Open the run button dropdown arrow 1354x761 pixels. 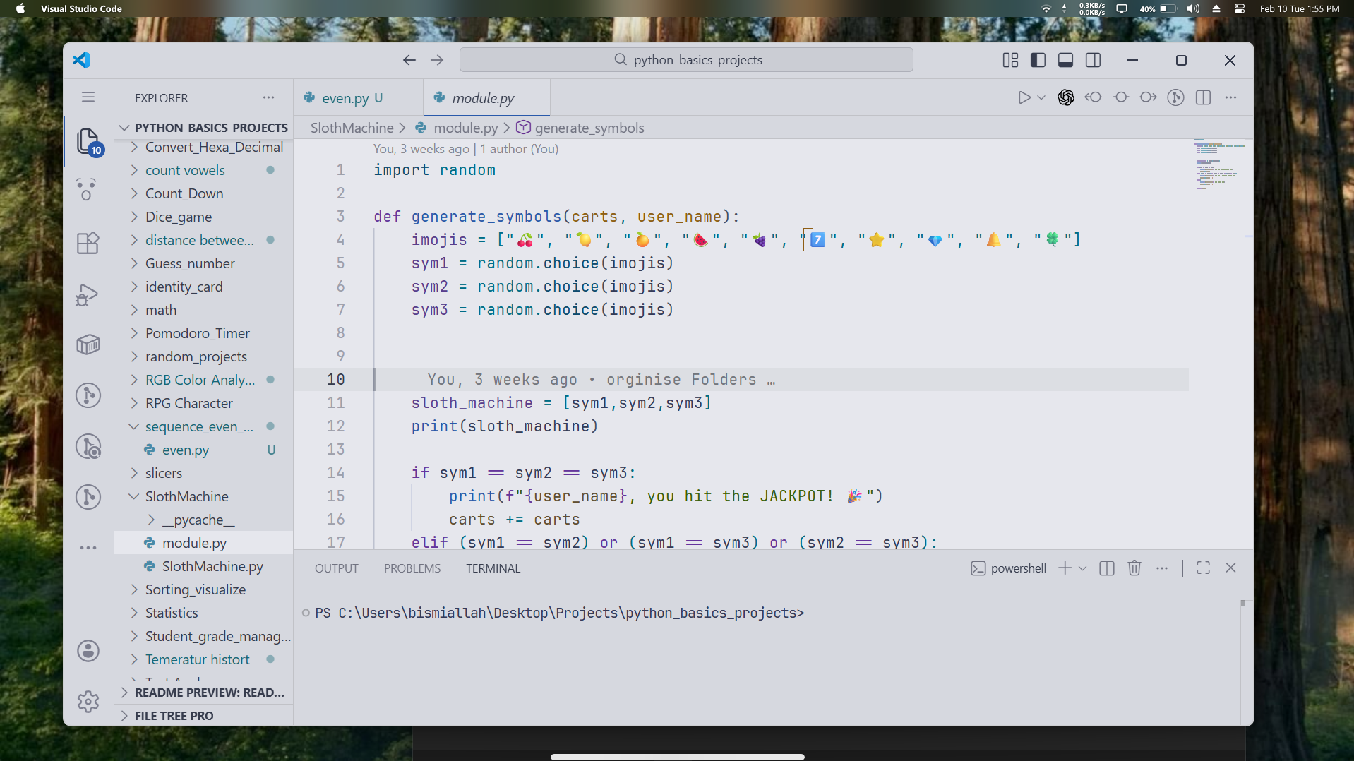(x=1041, y=97)
